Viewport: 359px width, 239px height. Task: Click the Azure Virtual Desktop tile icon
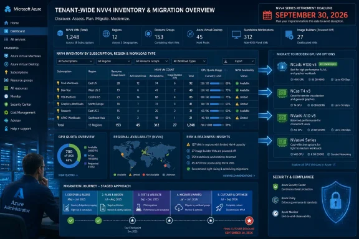(x=190, y=34)
